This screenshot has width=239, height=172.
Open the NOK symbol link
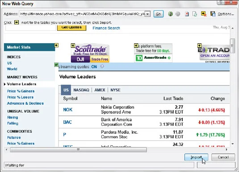pos(67,110)
